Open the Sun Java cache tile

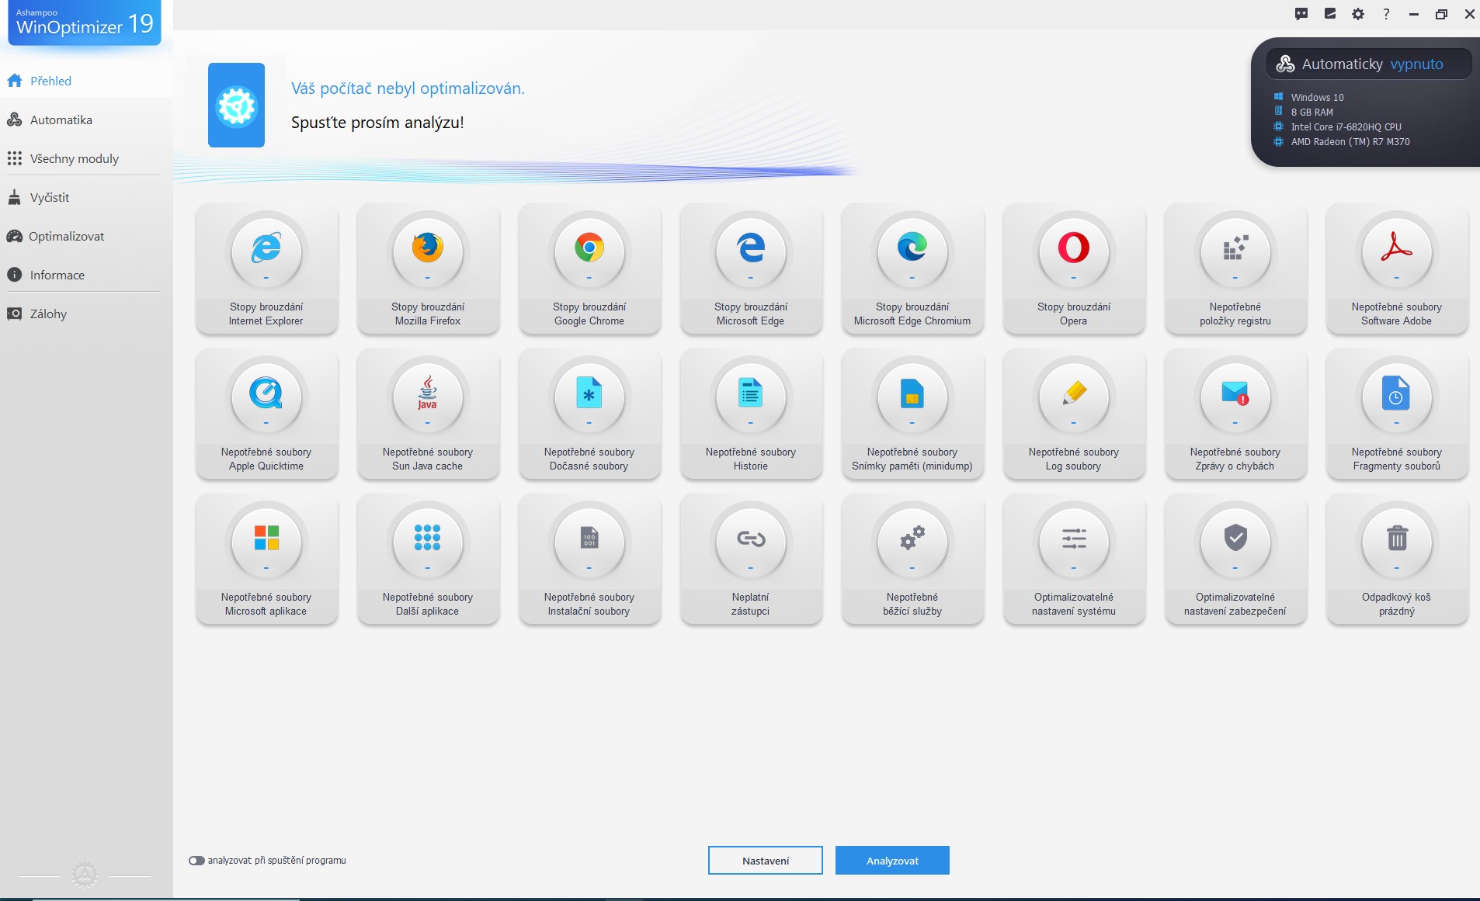coord(427,414)
